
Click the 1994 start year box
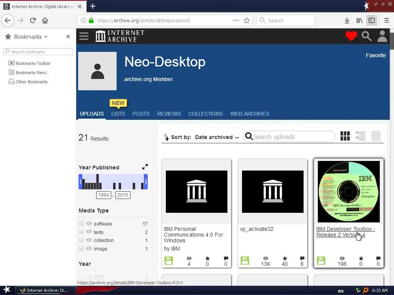[x=104, y=195]
